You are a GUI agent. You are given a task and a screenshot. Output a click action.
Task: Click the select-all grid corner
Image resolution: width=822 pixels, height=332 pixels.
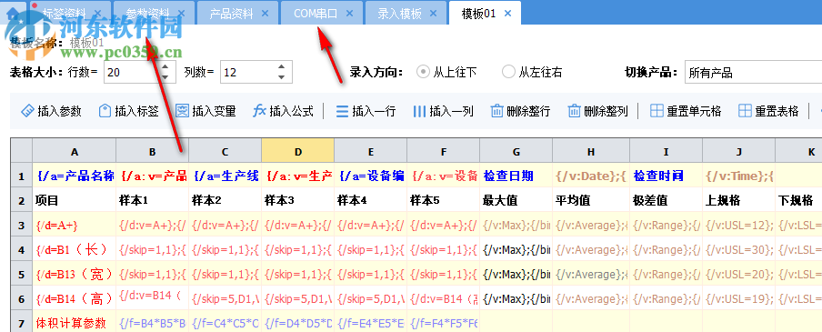click(22, 151)
